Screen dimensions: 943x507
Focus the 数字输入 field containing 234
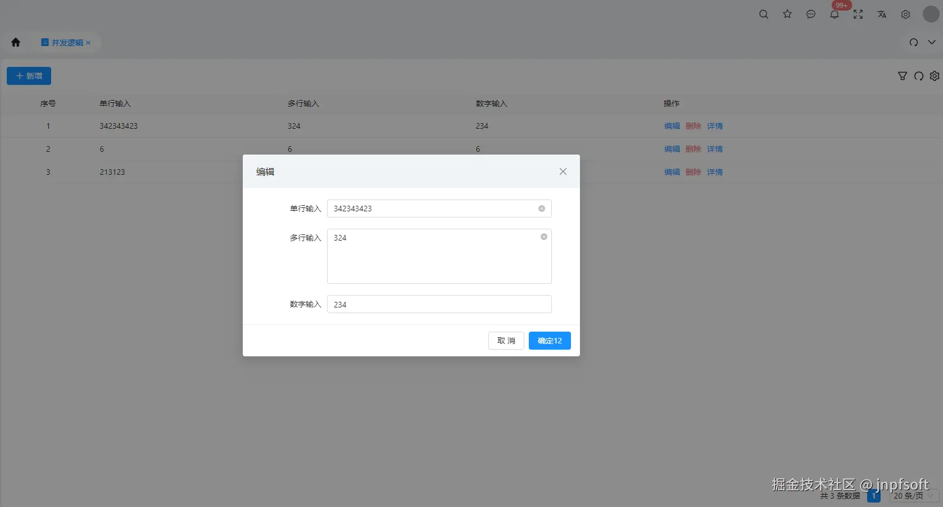tap(439, 304)
